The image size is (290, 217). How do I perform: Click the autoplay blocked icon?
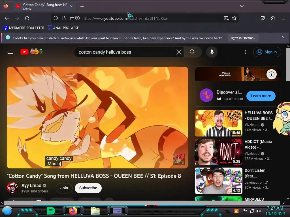point(78,18)
